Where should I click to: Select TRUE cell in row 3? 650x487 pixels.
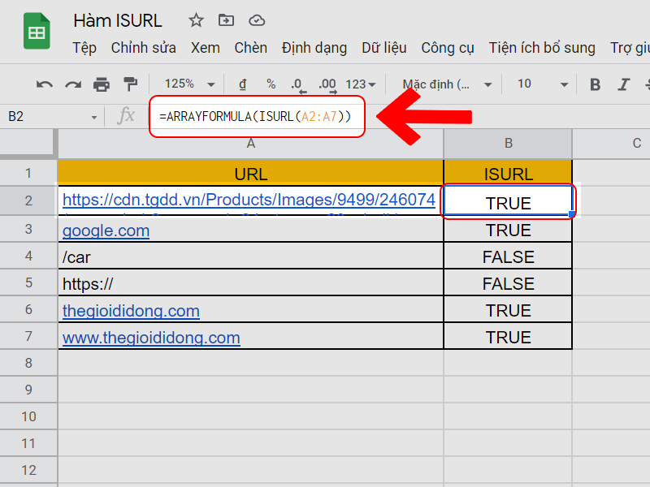[509, 230]
